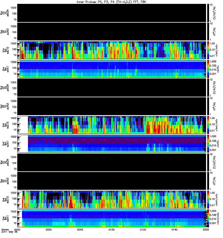
Task: Click the black thd fff 32 scm3 panel
Action: (x=111, y=106)
